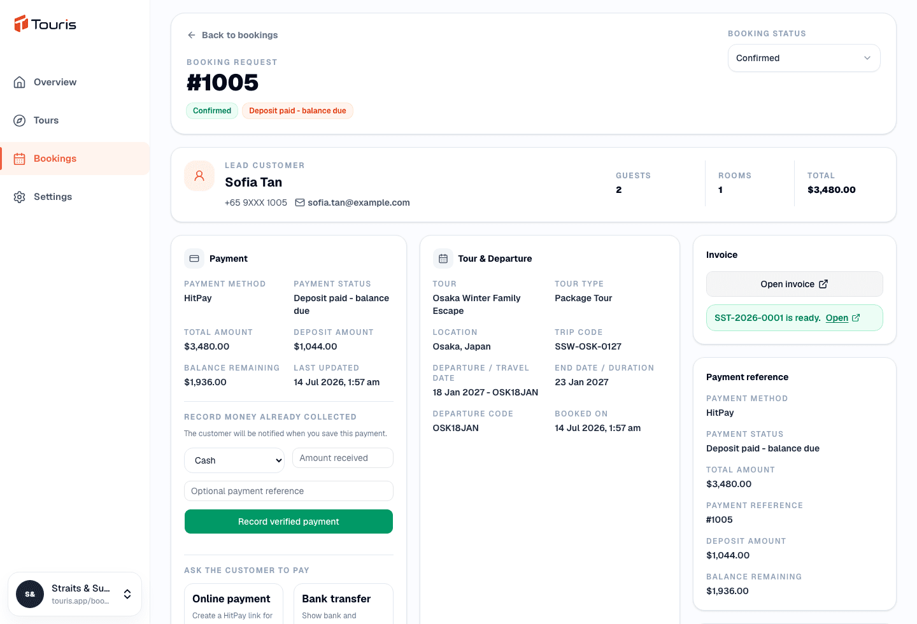
Task: Click the customer name Sofia Tan
Action: pyautogui.click(x=253, y=182)
